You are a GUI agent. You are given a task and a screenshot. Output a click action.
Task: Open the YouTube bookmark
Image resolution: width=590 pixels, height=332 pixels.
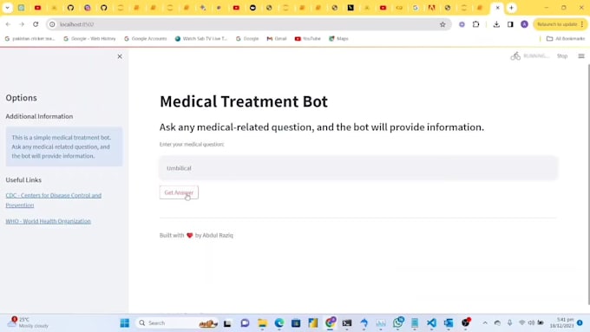pyautogui.click(x=308, y=38)
